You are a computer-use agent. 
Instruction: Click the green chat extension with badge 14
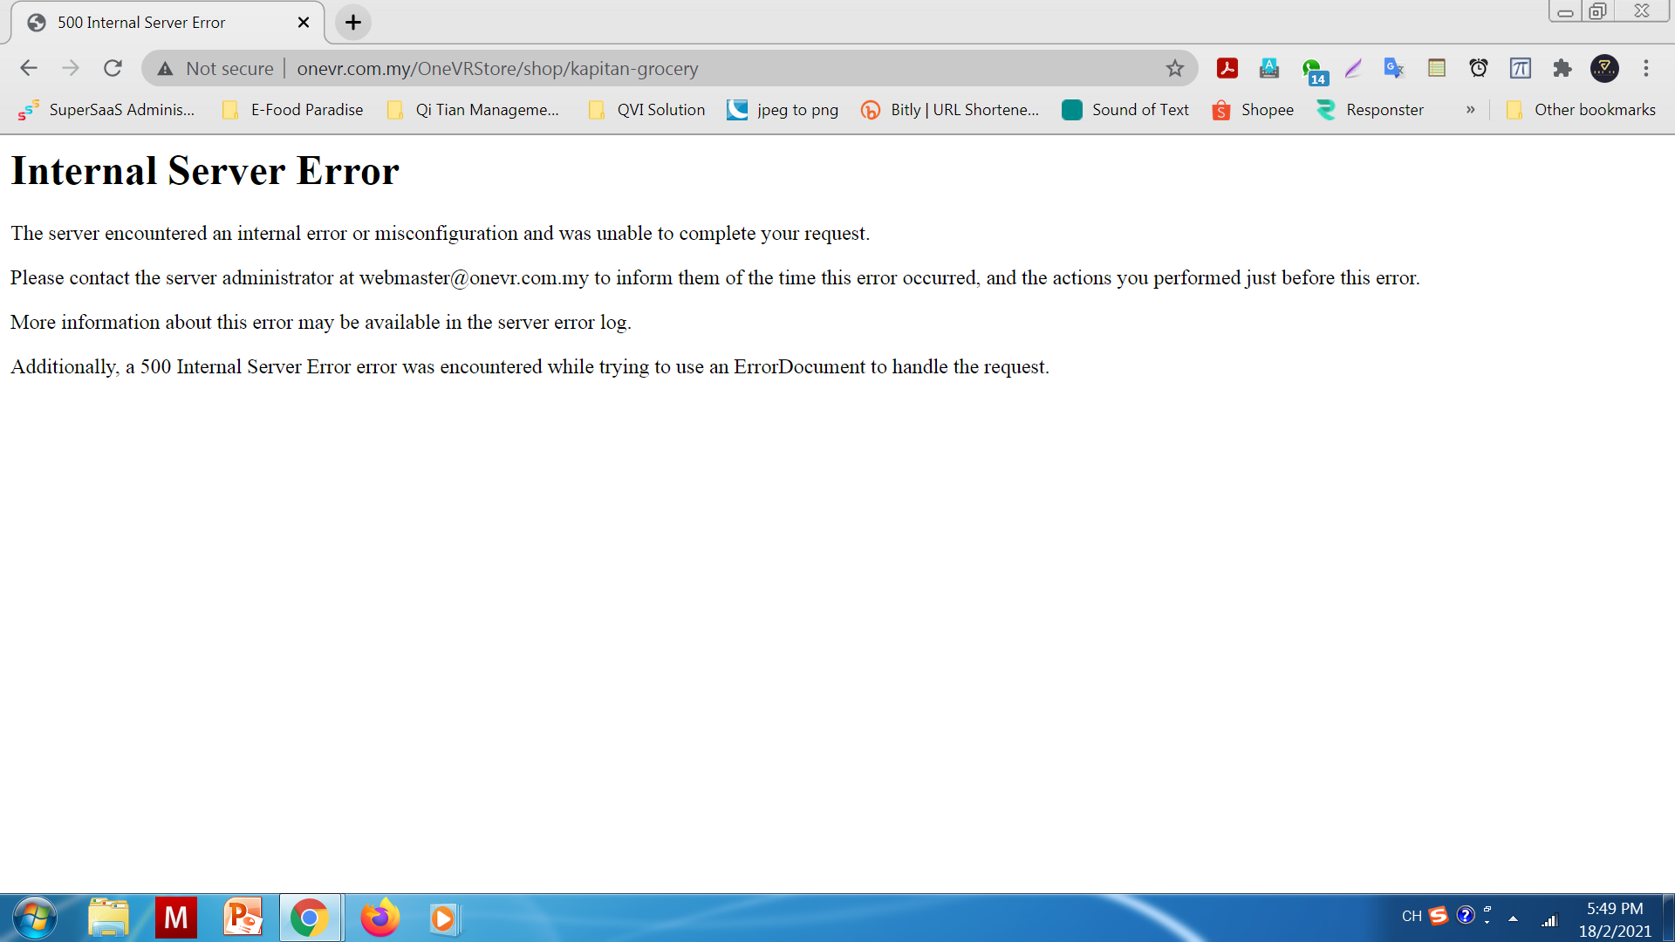1312,70
